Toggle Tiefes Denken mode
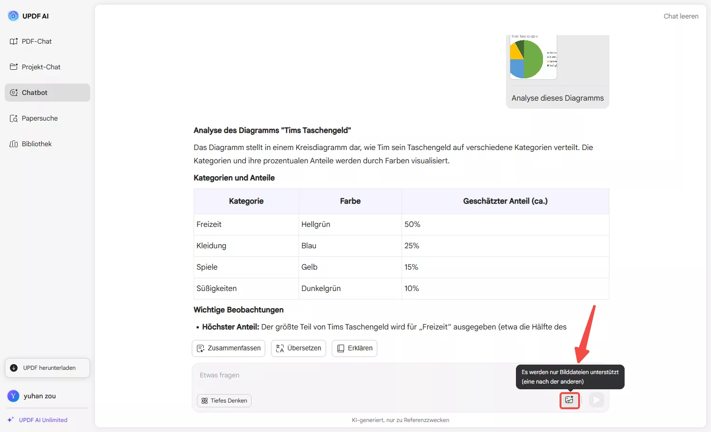The image size is (711, 432). coord(224,400)
